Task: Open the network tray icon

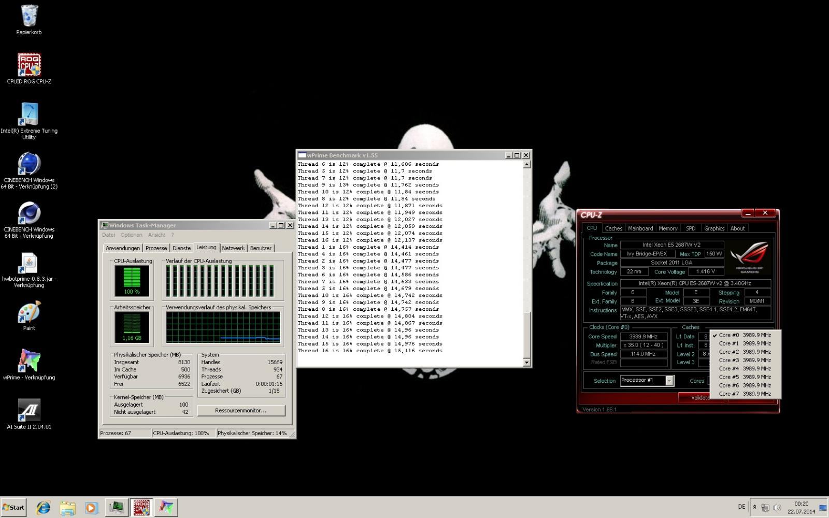Action: [765, 508]
